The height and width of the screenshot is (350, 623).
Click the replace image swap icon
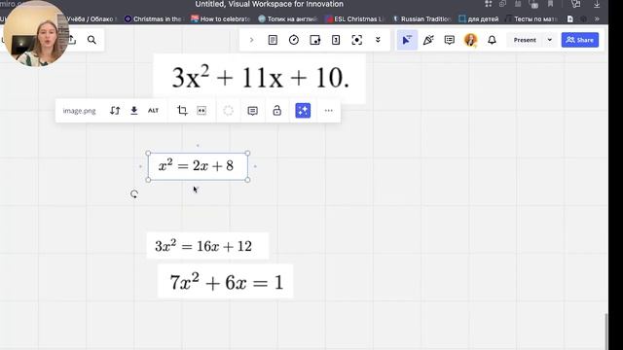(115, 111)
